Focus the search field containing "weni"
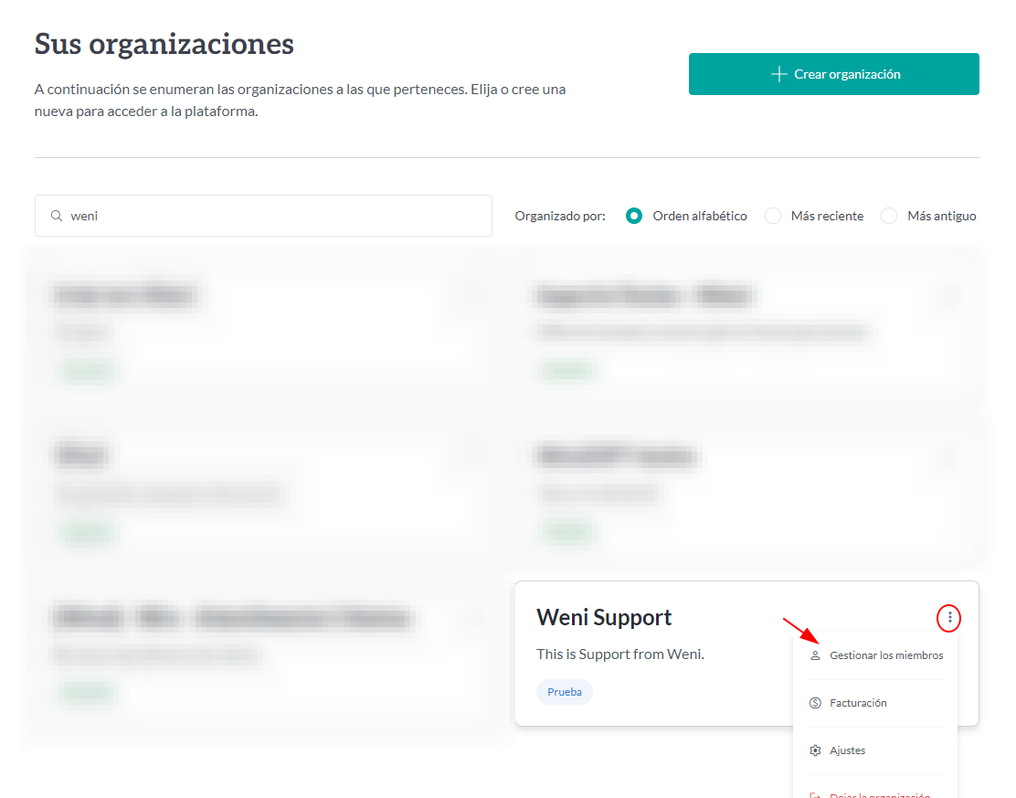 (x=274, y=216)
